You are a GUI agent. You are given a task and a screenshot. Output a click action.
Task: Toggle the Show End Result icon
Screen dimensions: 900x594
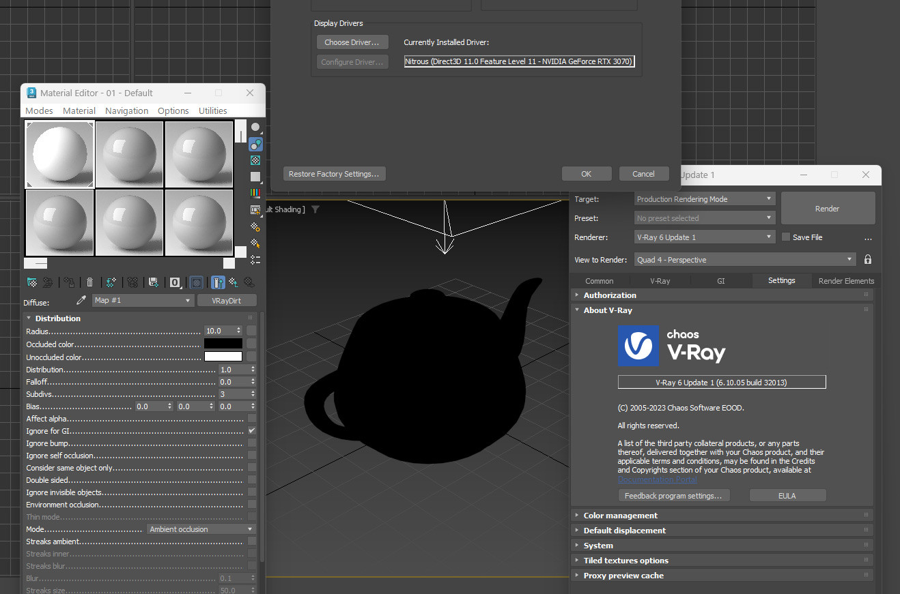(x=218, y=282)
